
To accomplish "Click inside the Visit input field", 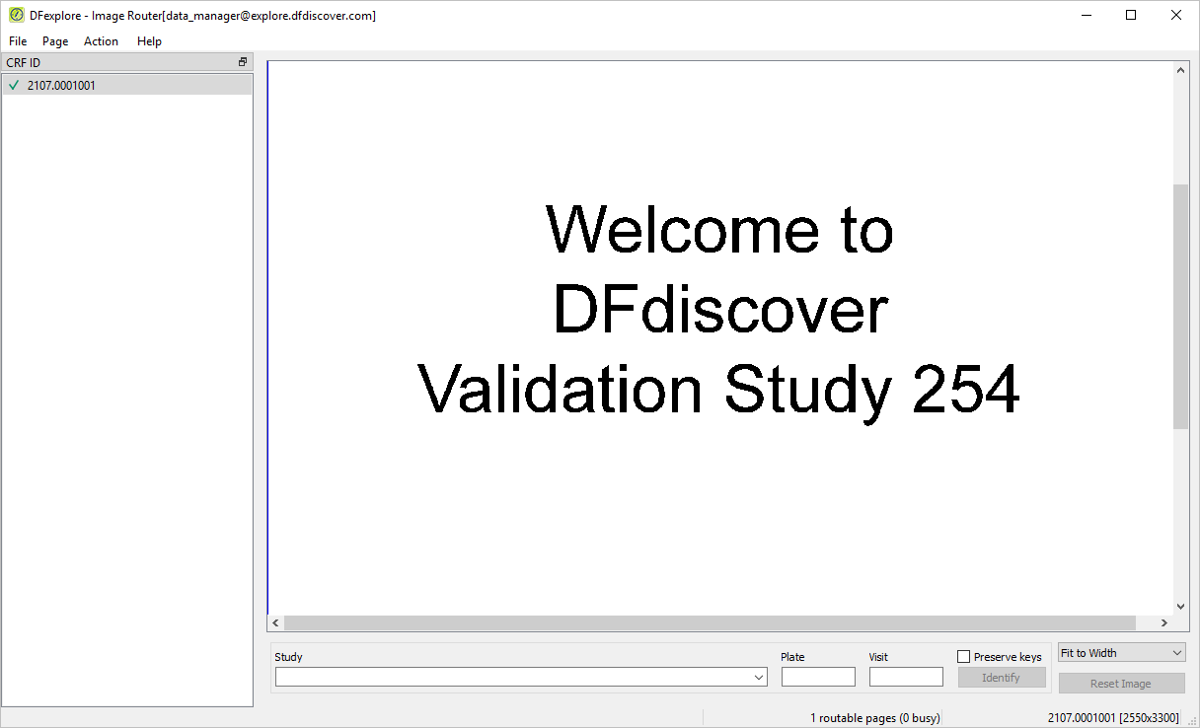I will [x=906, y=677].
